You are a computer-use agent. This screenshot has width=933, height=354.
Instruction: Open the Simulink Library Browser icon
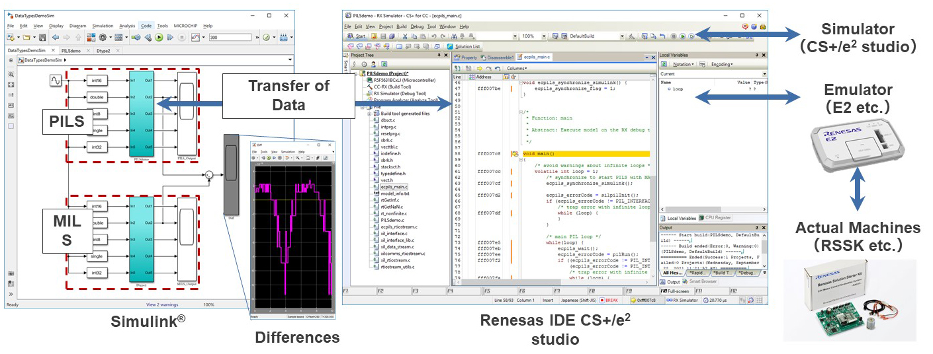(91, 37)
